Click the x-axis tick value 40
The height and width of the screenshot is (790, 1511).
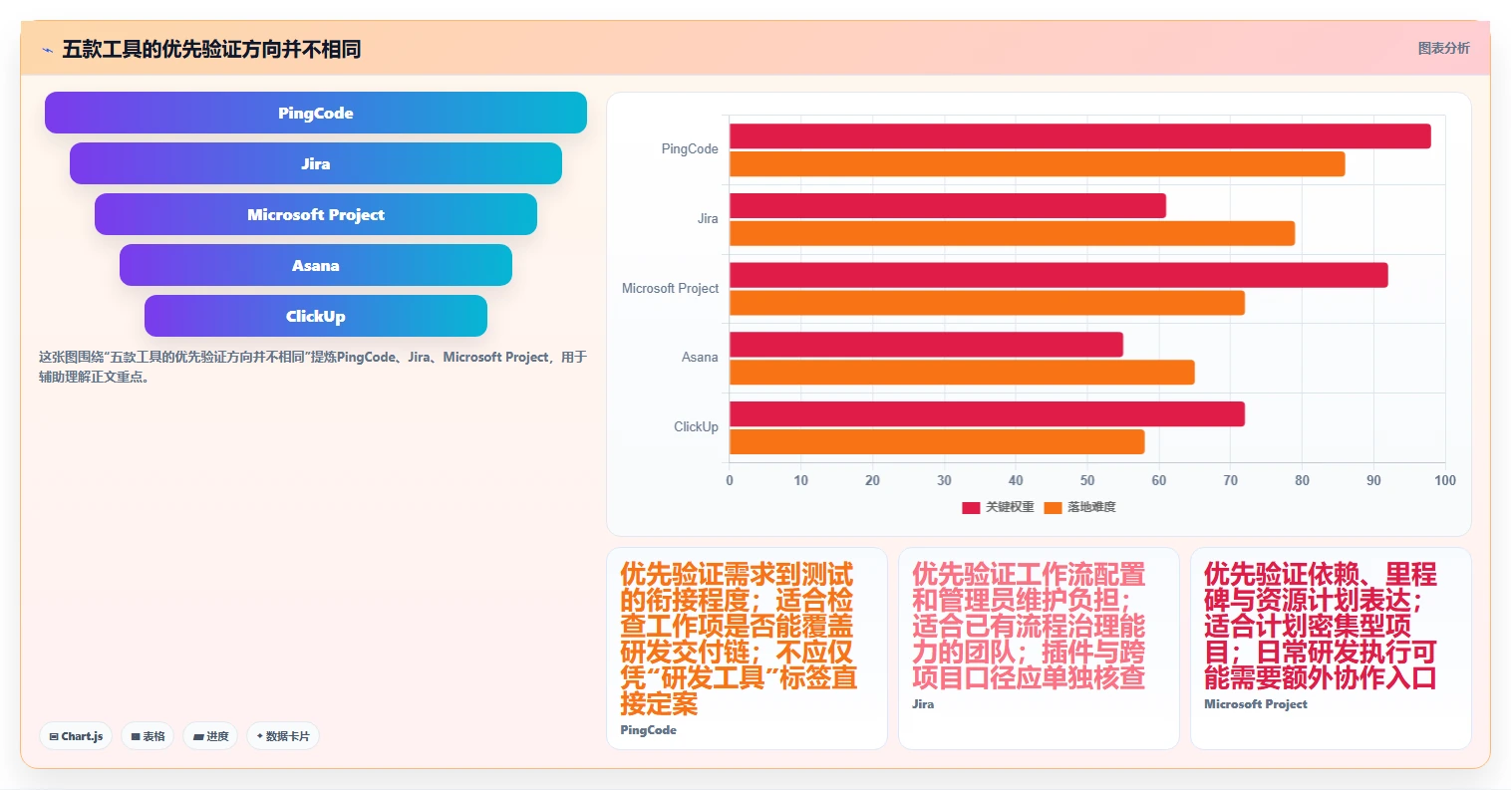(x=1016, y=480)
